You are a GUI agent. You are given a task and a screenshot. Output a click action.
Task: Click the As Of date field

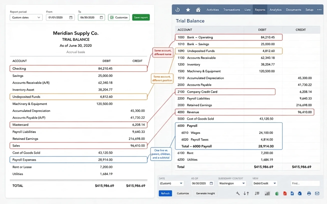pyautogui.click(x=203, y=183)
